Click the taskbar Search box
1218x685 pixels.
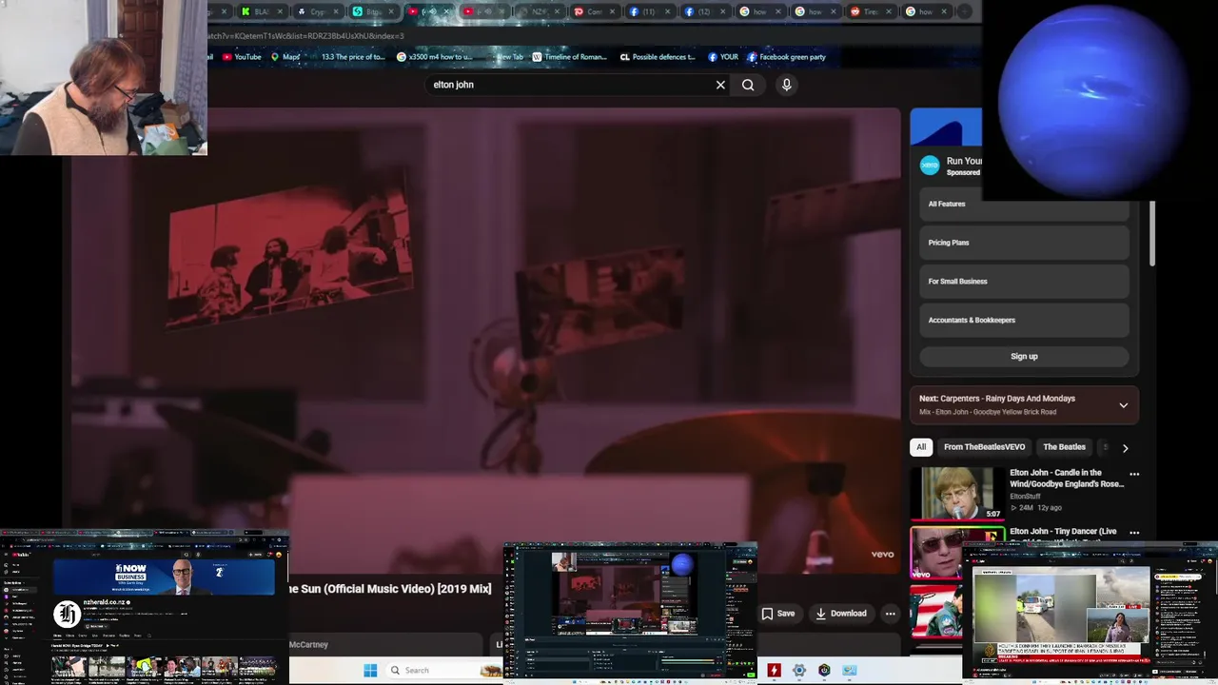(442, 670)
